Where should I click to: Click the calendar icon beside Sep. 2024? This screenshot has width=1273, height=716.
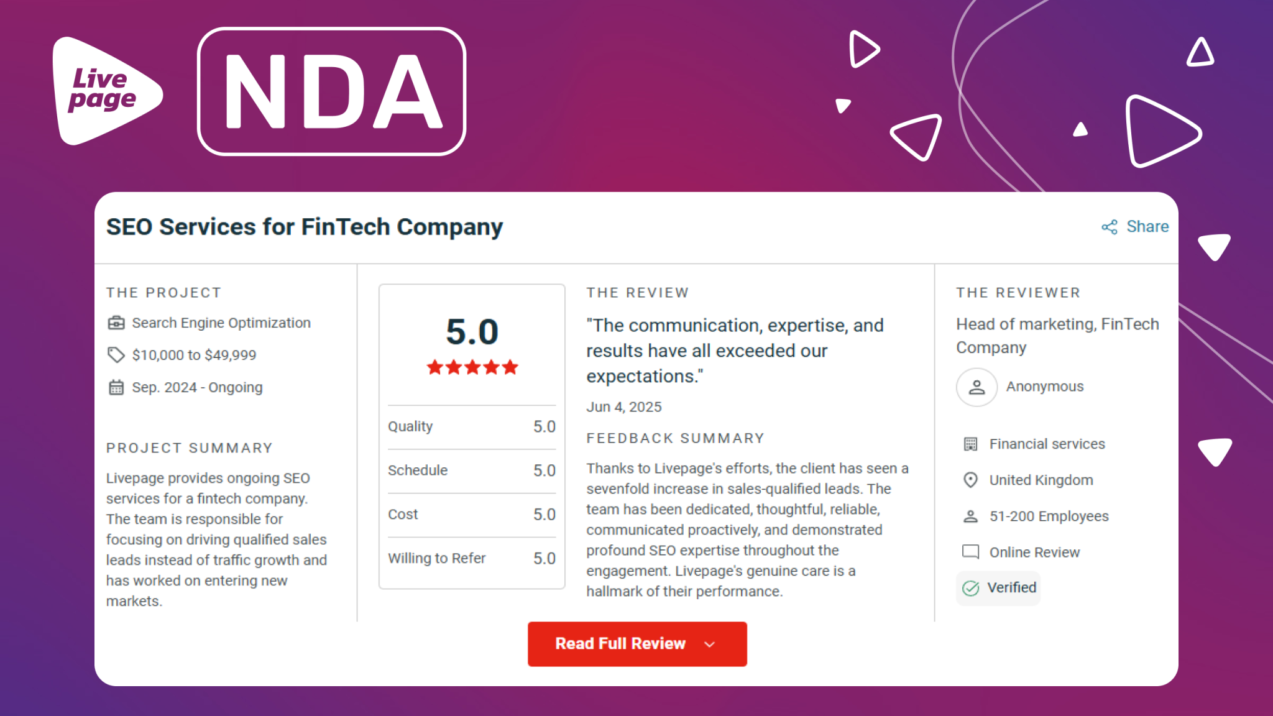click(116, 387)
